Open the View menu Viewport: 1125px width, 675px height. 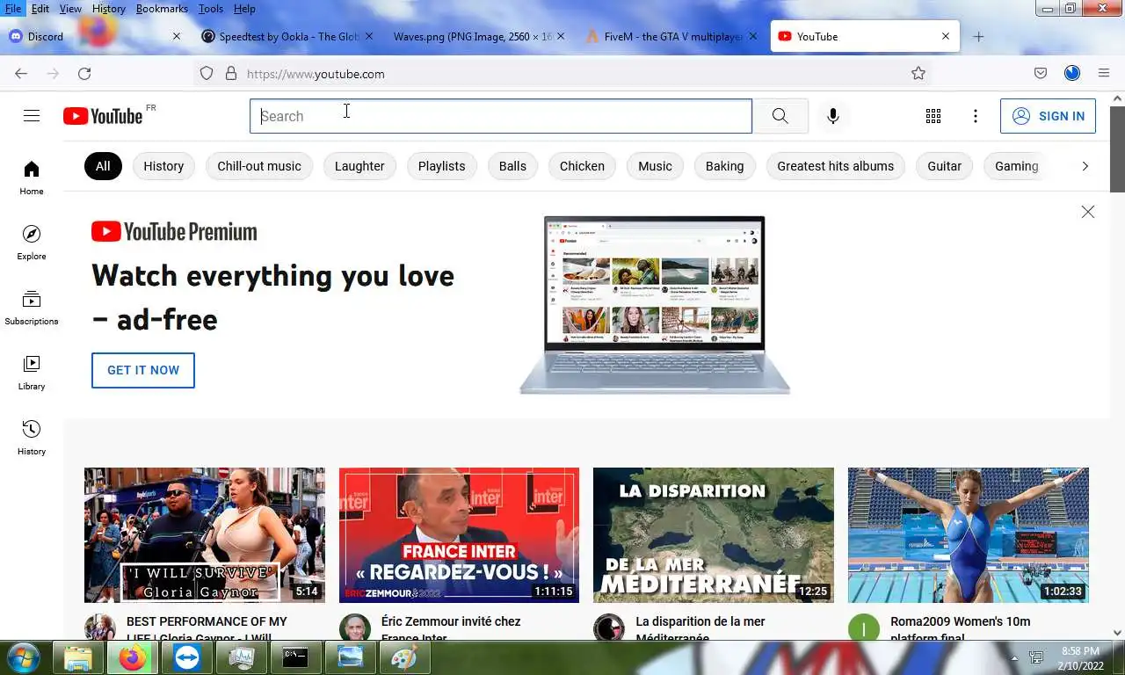click(70, 8)
